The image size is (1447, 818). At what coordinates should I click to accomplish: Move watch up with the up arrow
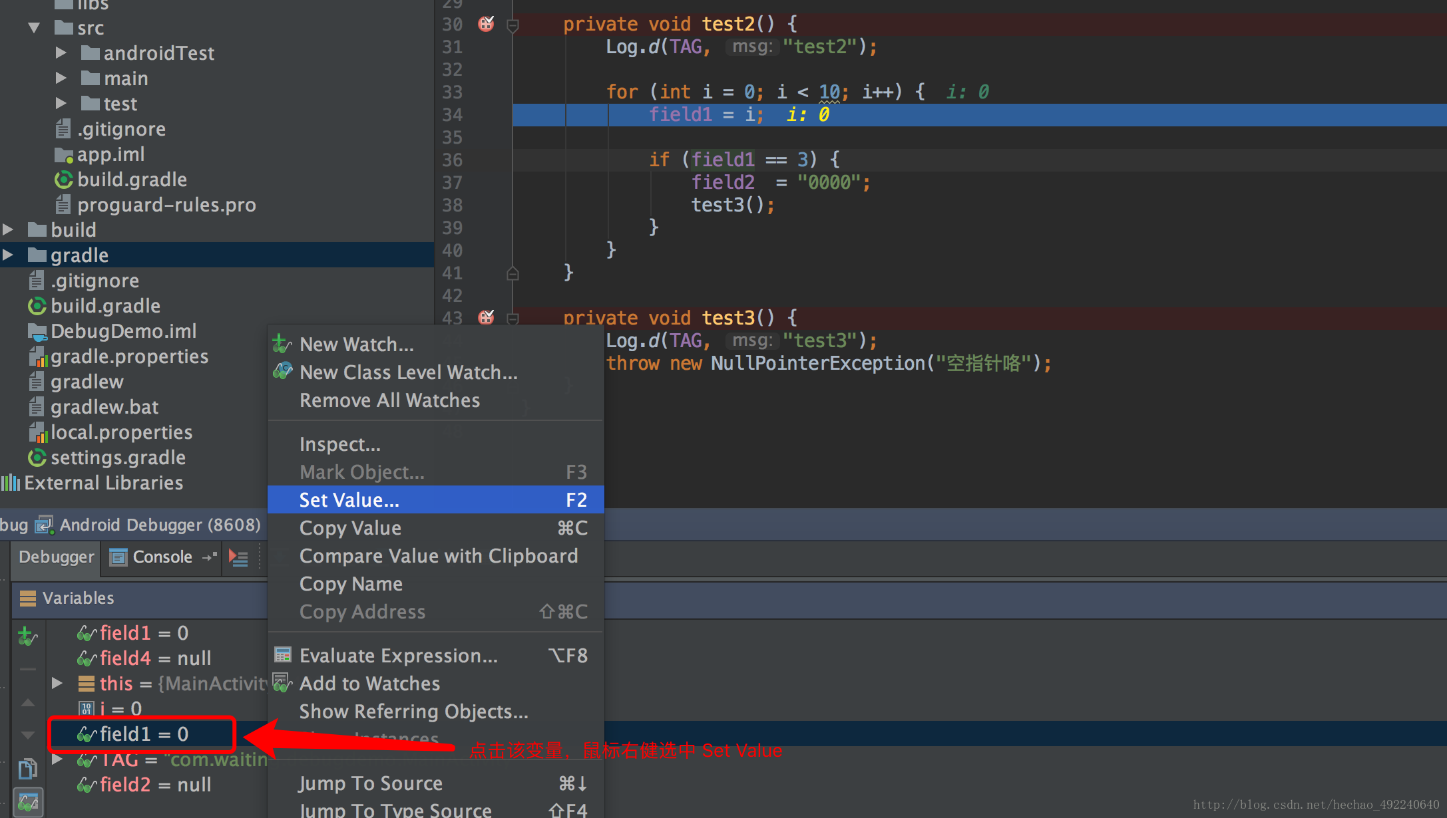click(27, 702)
